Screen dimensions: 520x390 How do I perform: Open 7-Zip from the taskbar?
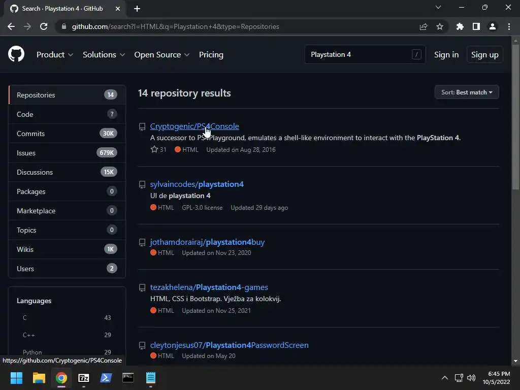coord(84,378)
